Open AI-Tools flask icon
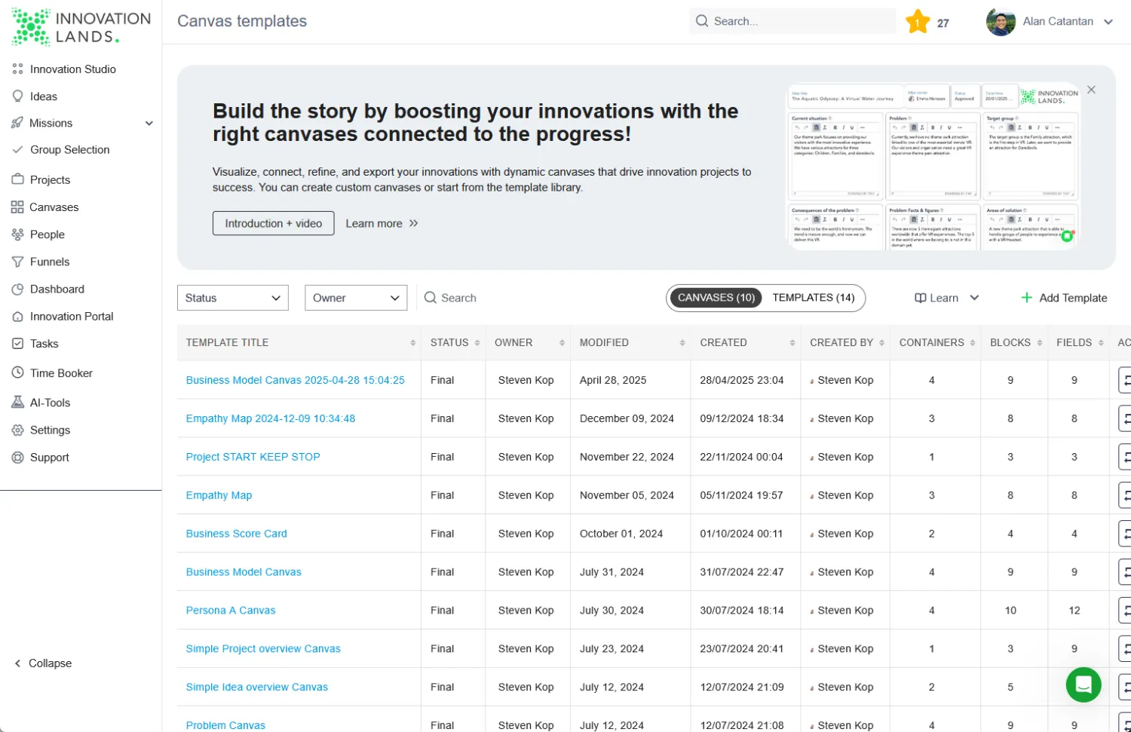 point(17,403)
